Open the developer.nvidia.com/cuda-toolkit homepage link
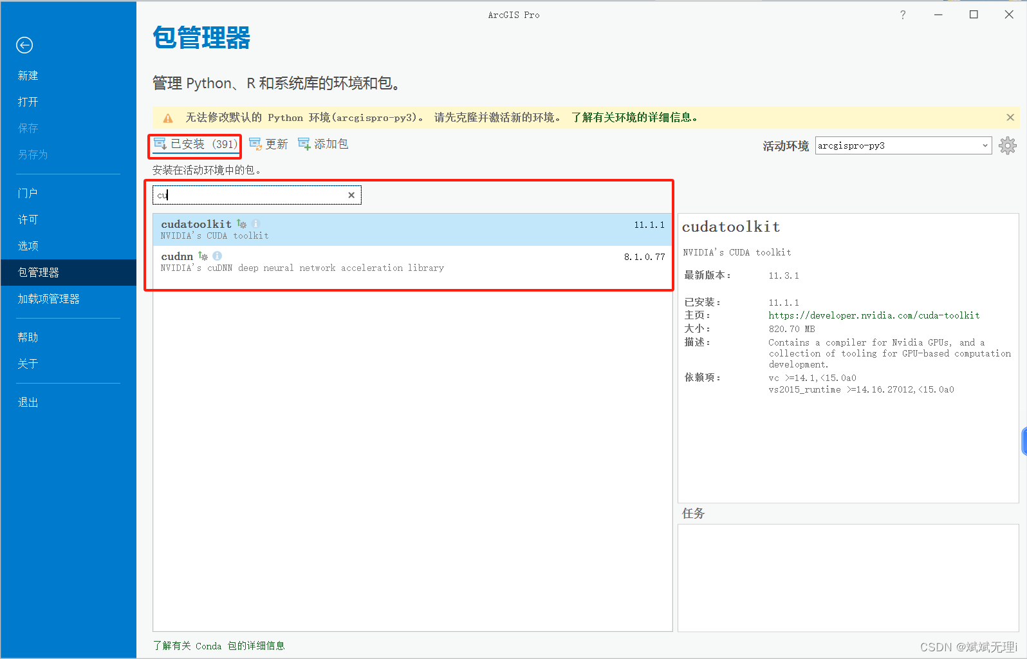The height and width of the screenshot is (659, 1027). 874,315
